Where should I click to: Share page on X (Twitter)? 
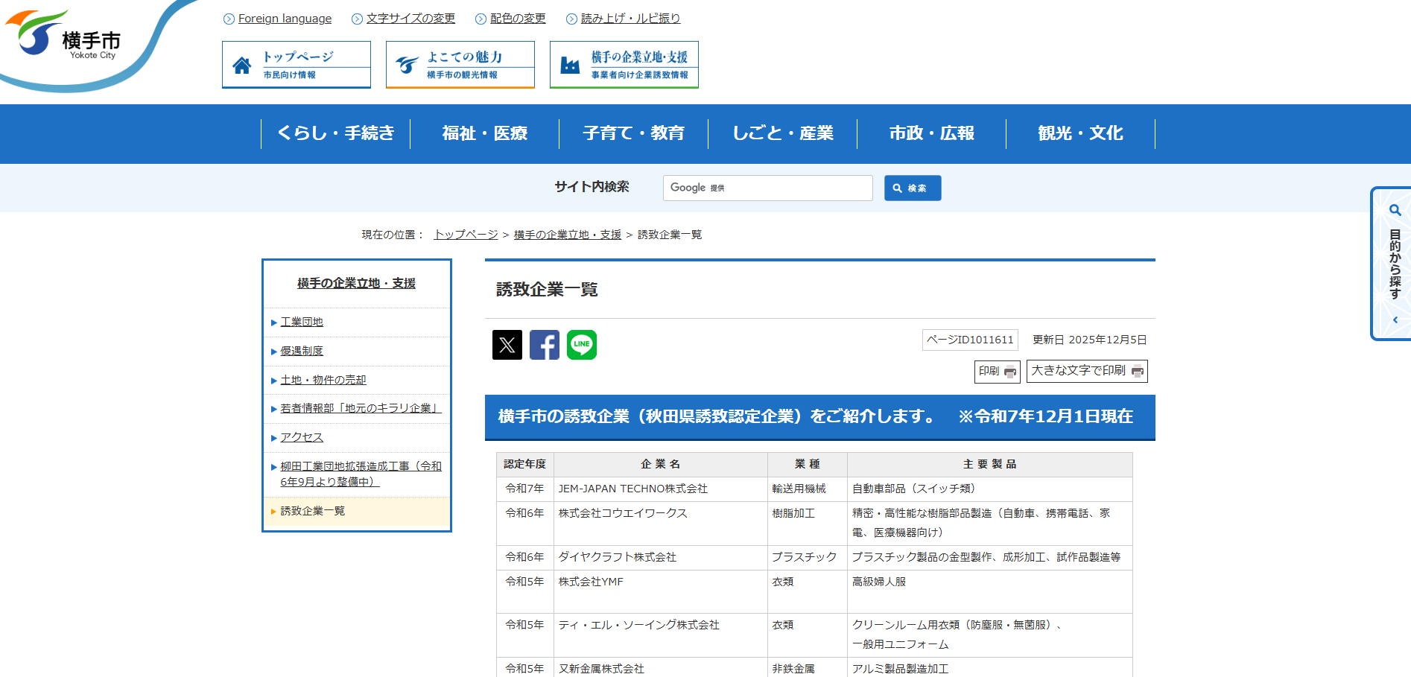pos(507,345)
